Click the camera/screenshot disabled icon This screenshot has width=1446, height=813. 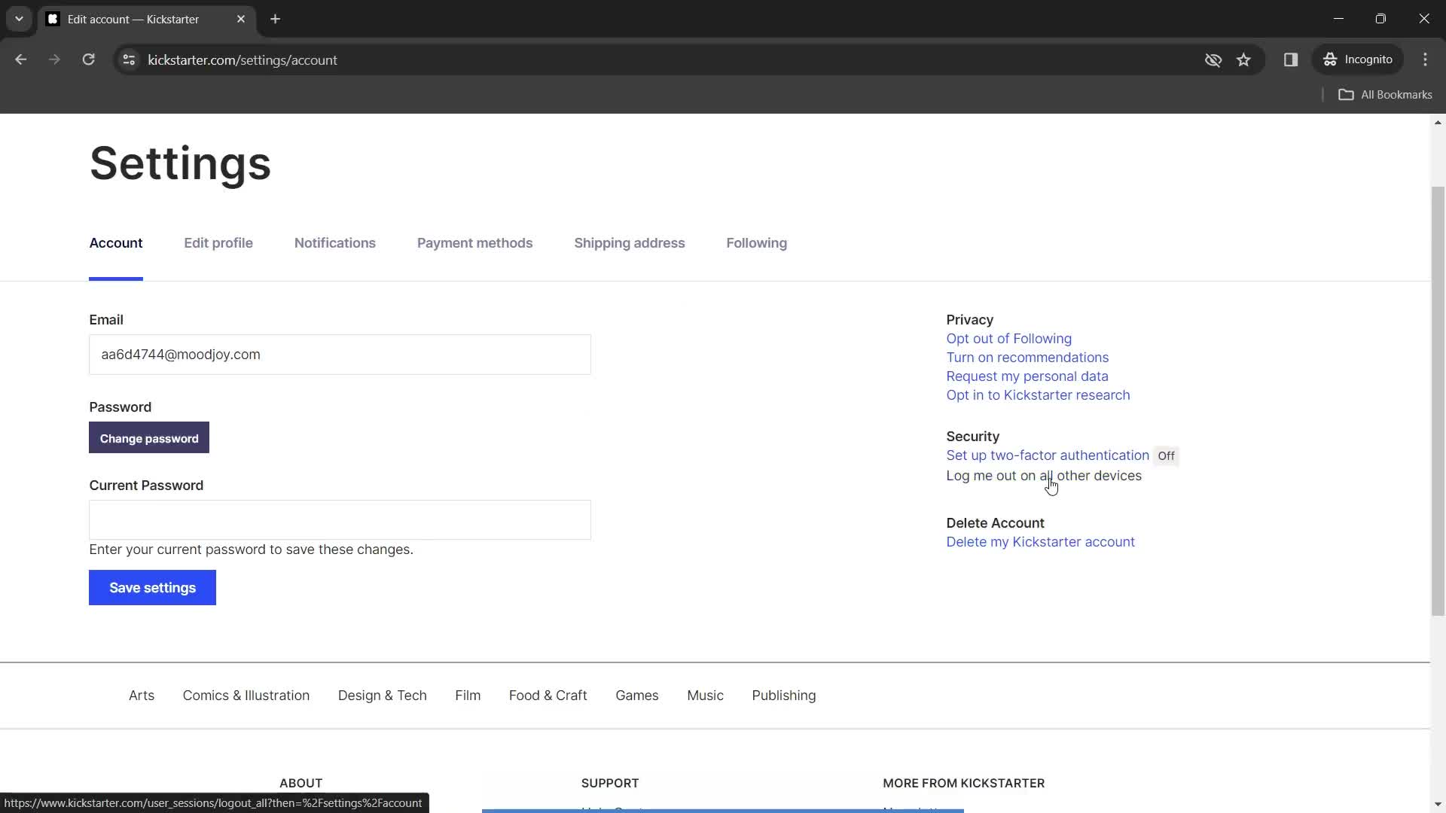pos(1213,59)
